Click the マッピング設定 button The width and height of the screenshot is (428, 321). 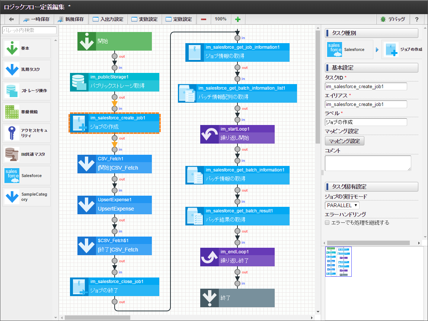coord(345,141)
